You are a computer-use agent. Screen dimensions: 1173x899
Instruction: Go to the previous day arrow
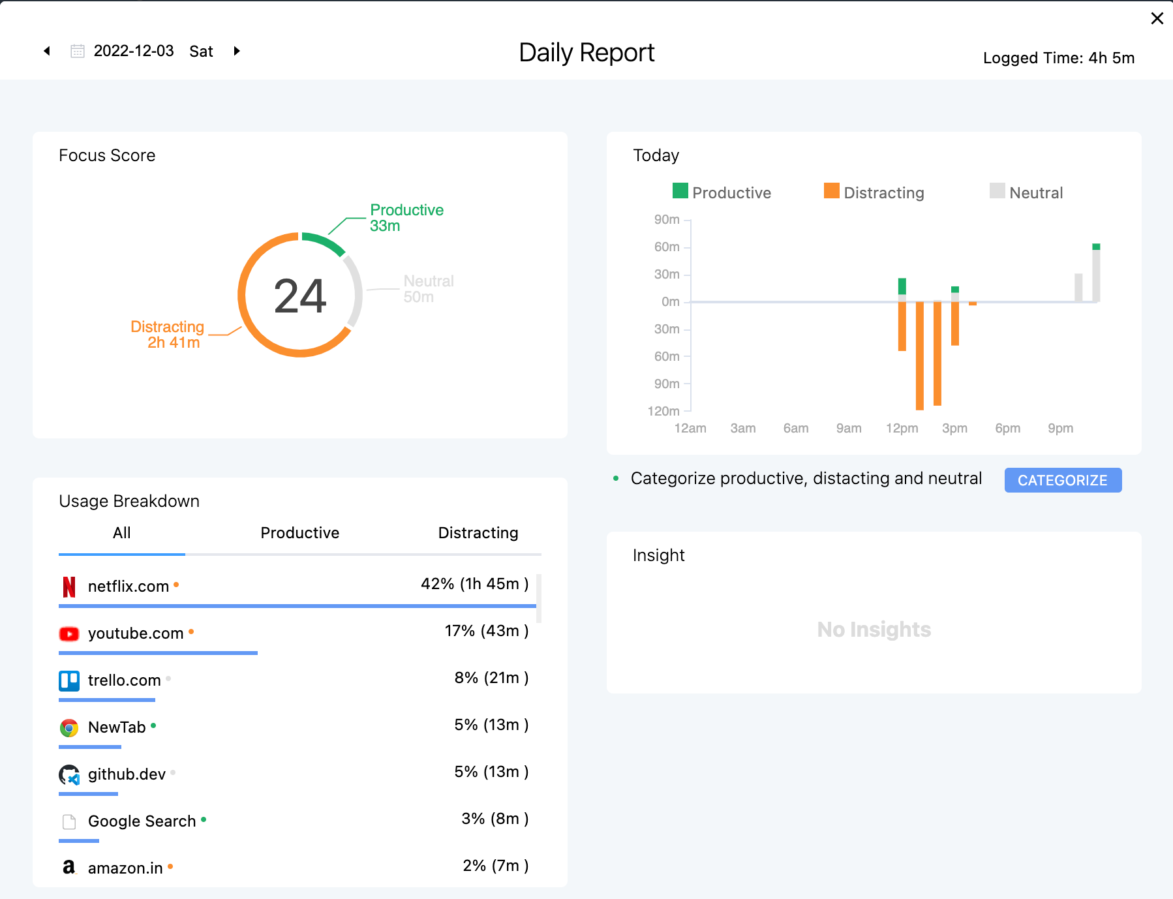(x=47, y=51)
